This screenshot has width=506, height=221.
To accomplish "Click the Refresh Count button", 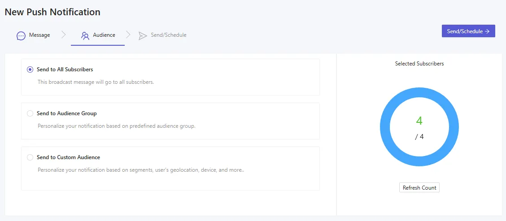I will coord(419,188).
